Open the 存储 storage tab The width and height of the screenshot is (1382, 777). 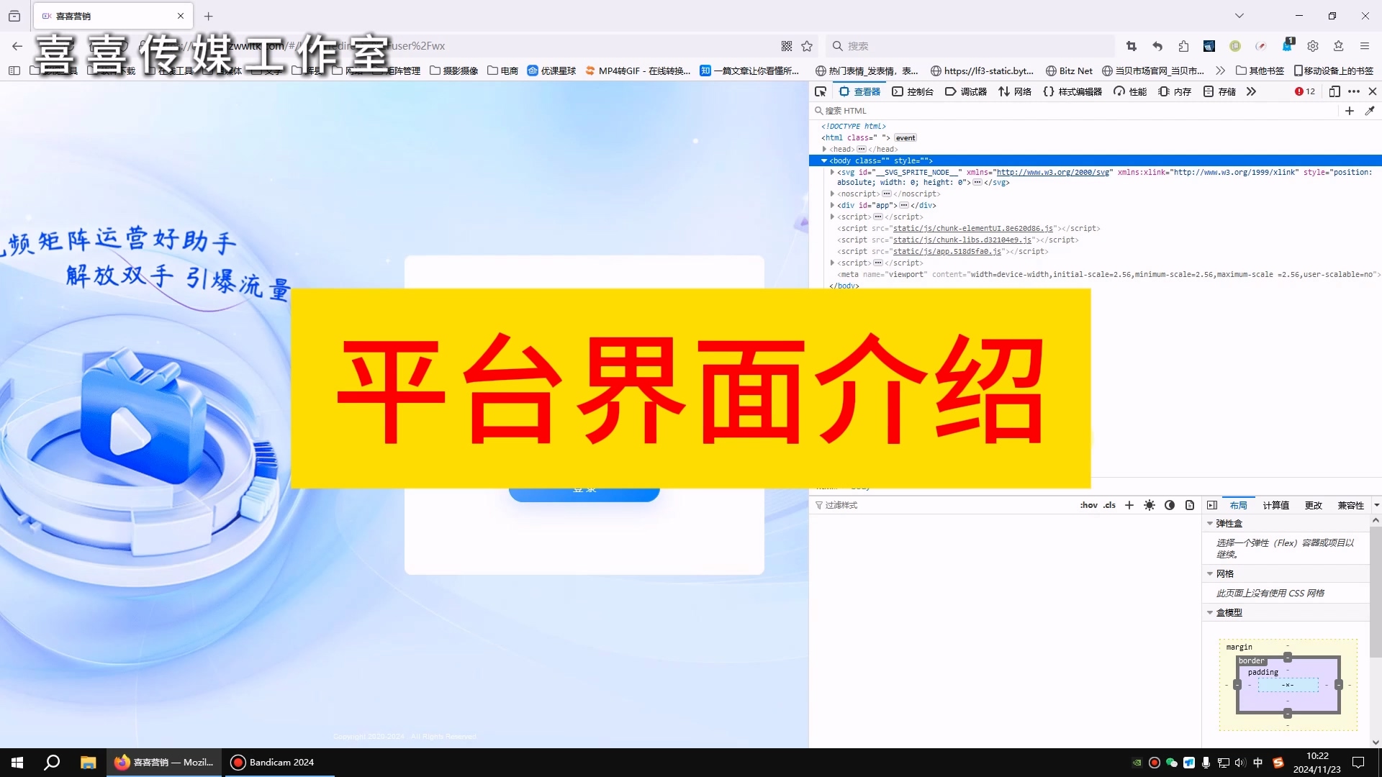(x=1219, y=91)
